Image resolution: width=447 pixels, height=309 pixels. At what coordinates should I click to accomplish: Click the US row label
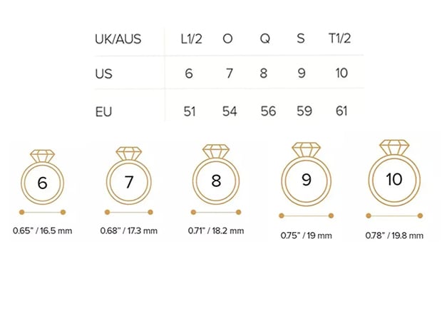pos(104,74)
